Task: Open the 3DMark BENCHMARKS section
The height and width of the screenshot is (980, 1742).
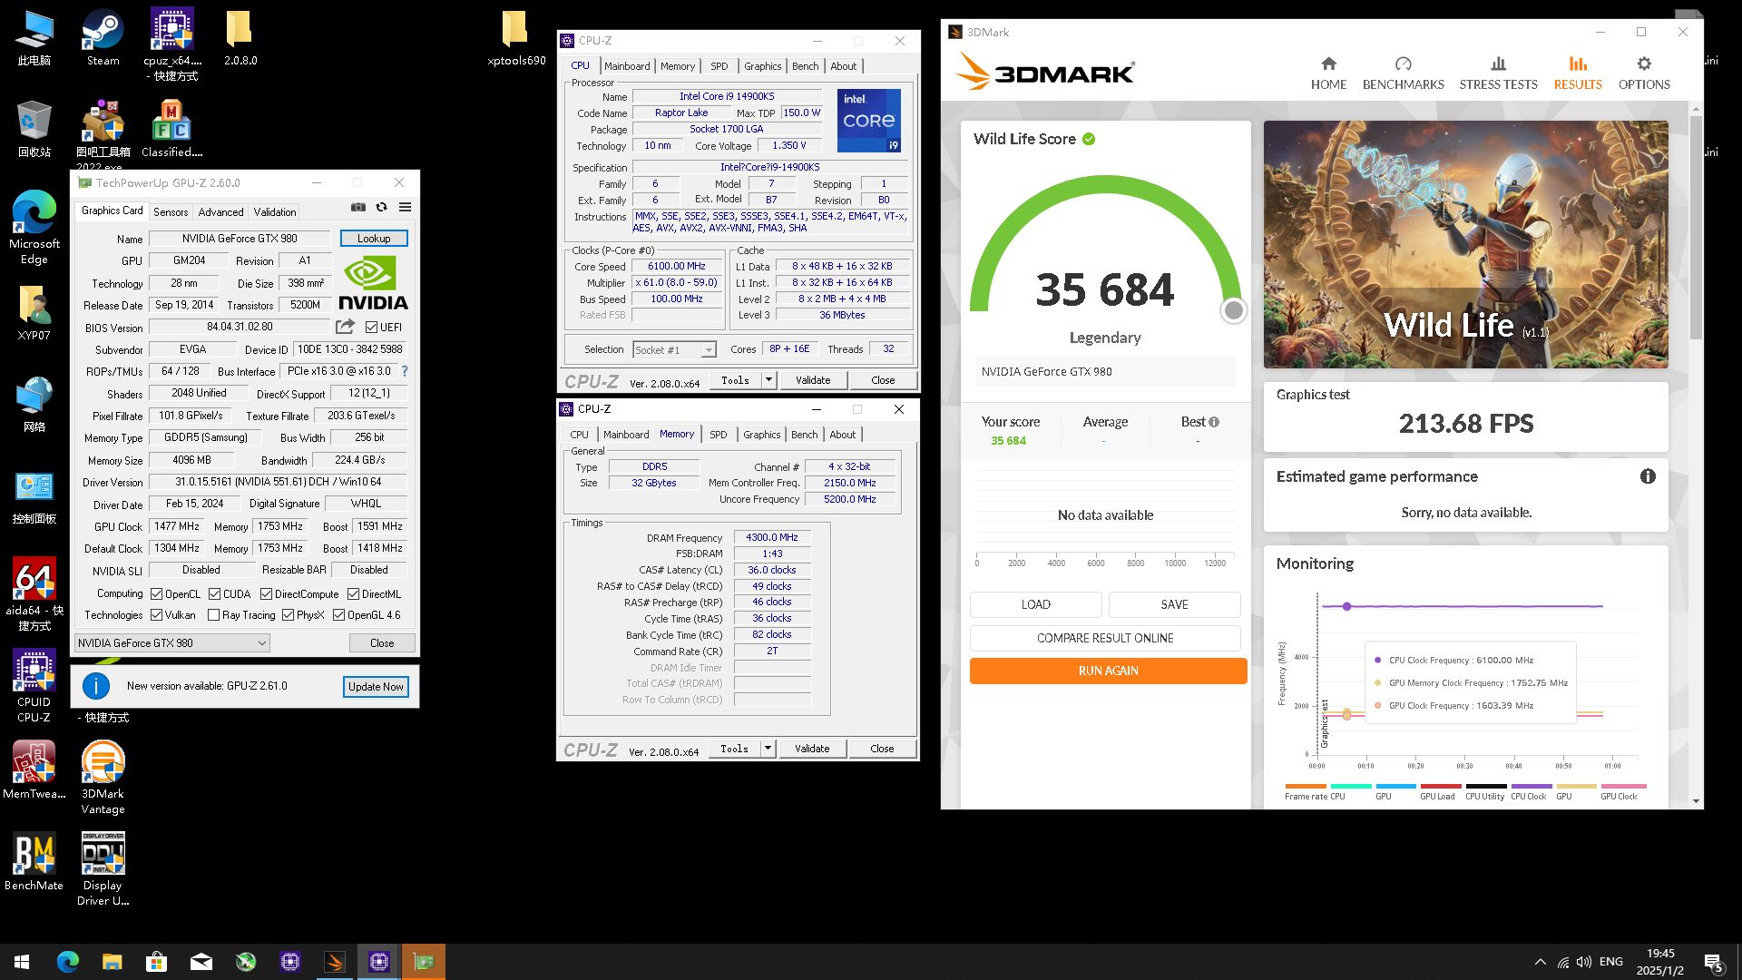Action: pos(1403,73)
